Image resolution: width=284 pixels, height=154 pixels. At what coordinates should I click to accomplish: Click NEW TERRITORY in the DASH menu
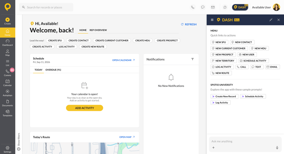pos(223,61)
